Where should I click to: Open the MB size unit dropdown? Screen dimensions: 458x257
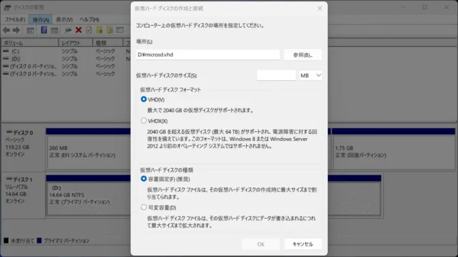[311, 75]
